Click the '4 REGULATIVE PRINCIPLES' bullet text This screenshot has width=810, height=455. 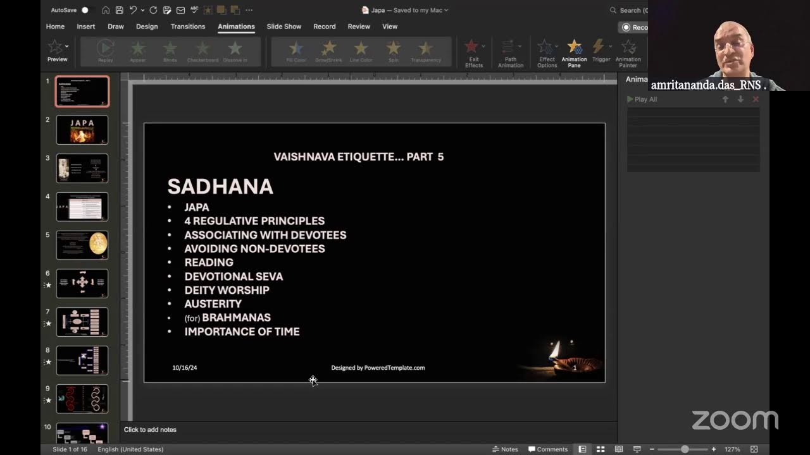pos(254,221)
